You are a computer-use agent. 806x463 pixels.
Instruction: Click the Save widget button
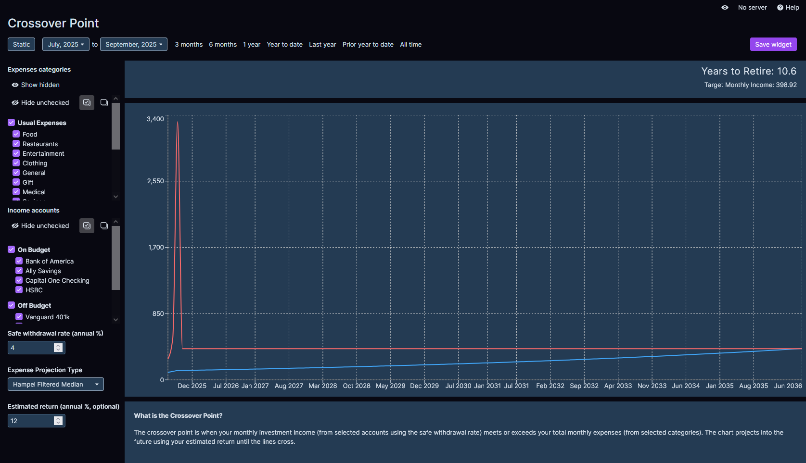click(773, 44)
